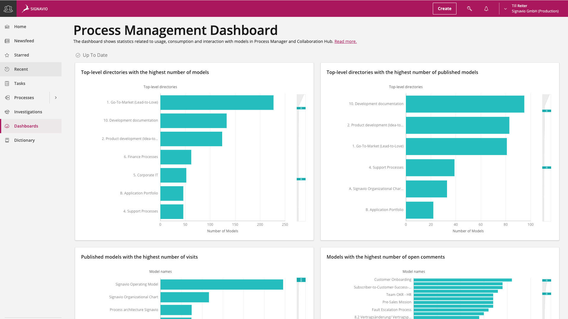The image size is (568, 319).
Task: Select Dashboards in the sidebar
Action: click(x=31, y=126)
